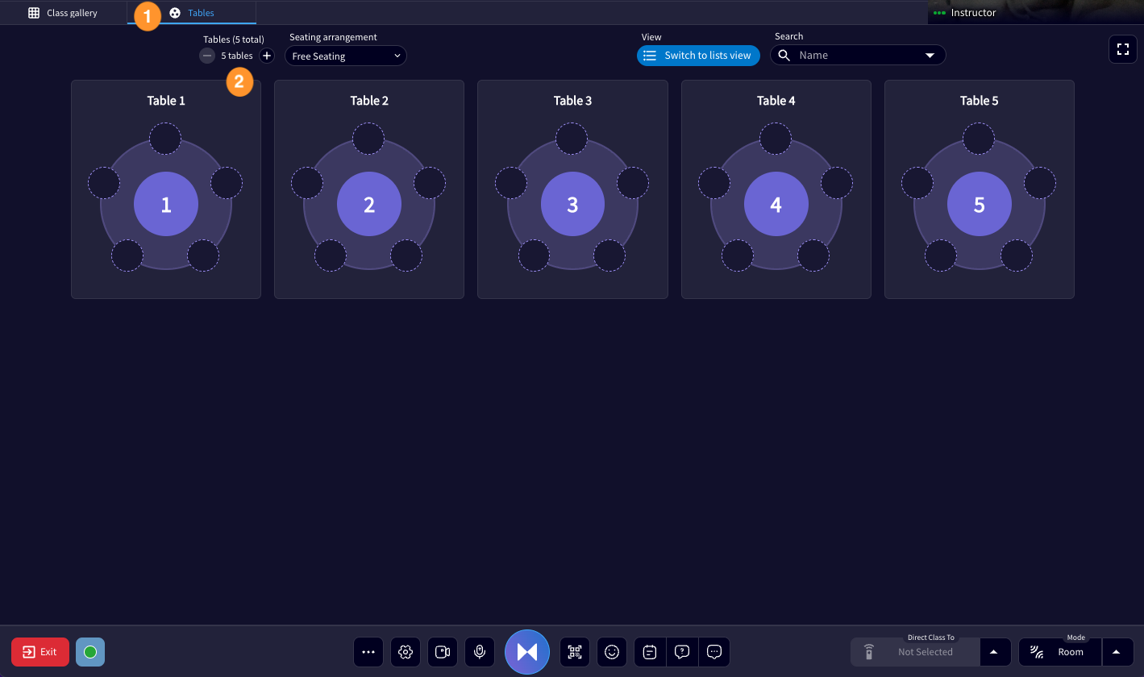This screenshot has height=677, width=1144.
Task: Open the Seating arrangement dropdown
Action: (x=346, y=56)
